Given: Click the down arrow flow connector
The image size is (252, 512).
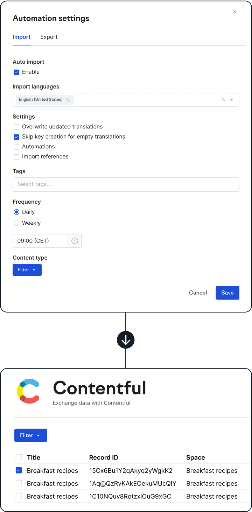Looking at the screenshot, I should (126, 340).
